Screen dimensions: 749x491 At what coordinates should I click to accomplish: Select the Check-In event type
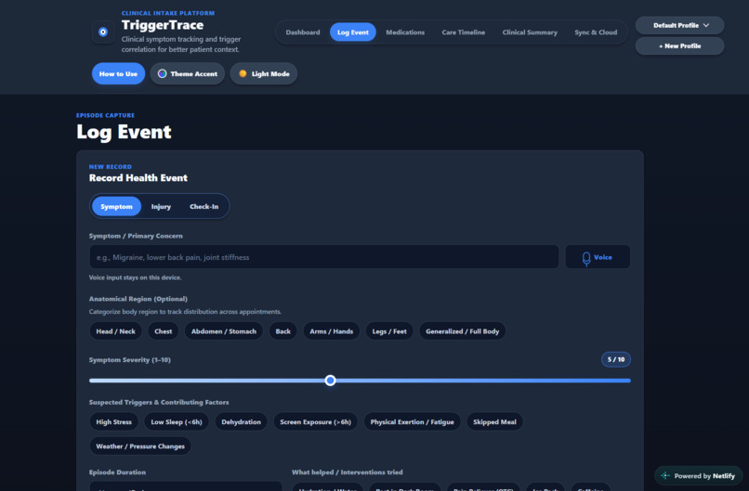click(204, 207)
